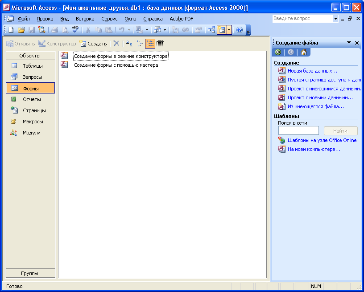Open the Вид menu
The width and height of the screenshot is (364, 292).
coord(65,19)
